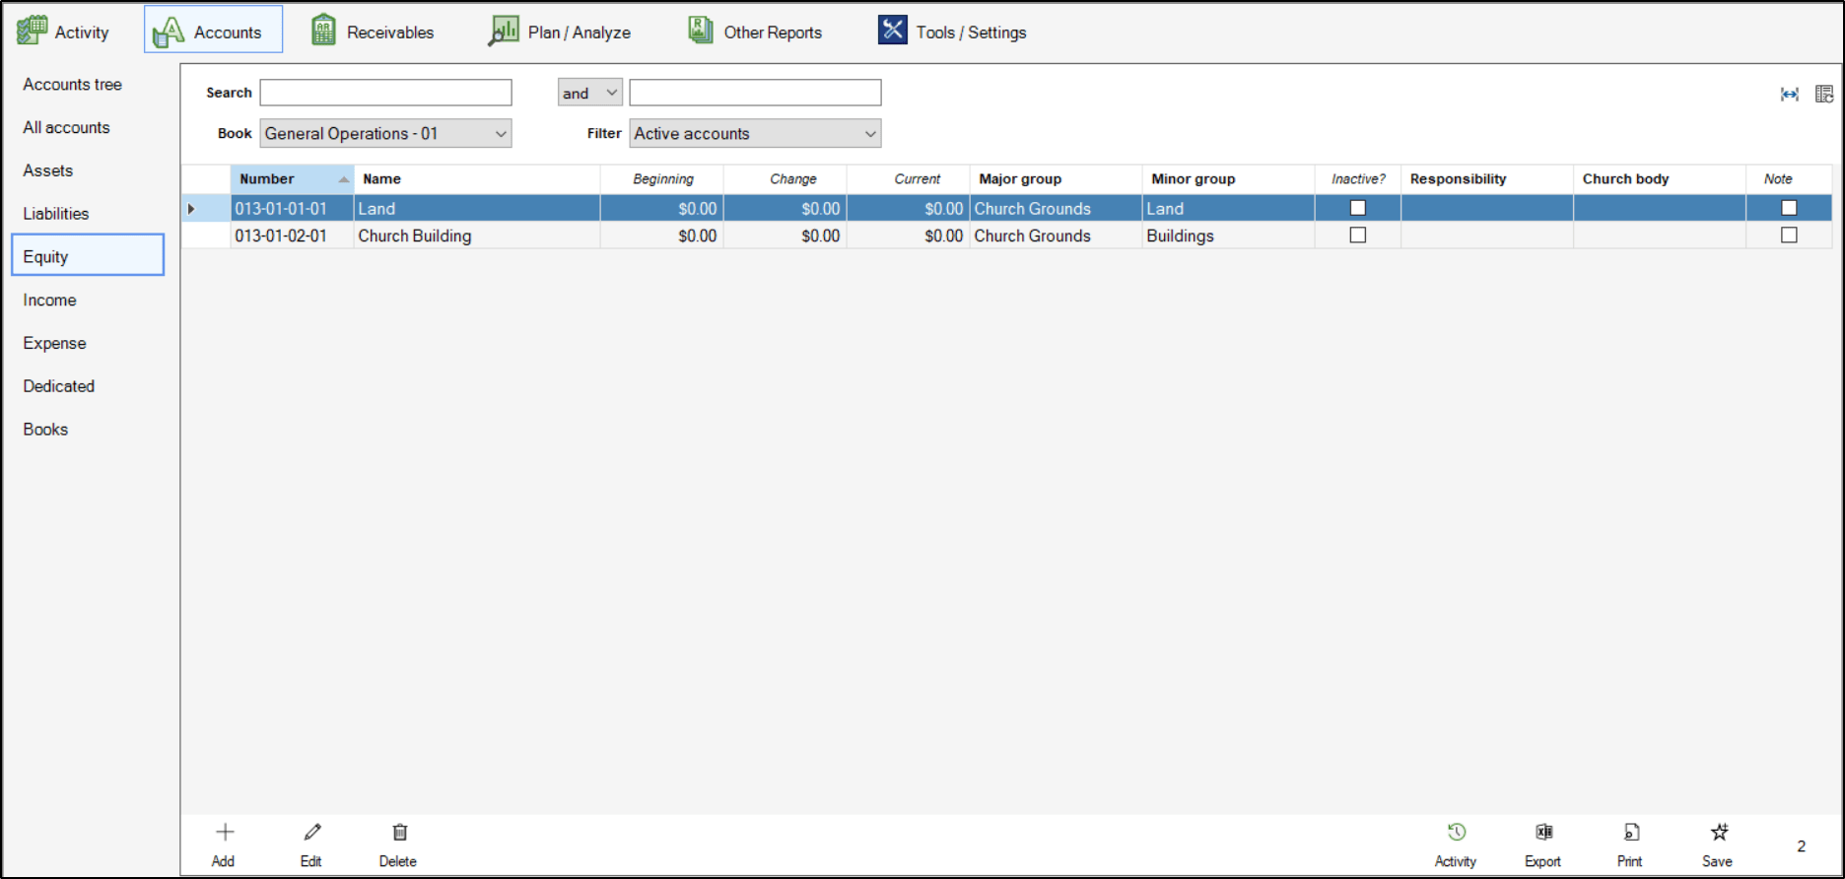
Task: Click the Land minor group cell
Action: (x=1228, y=208)
